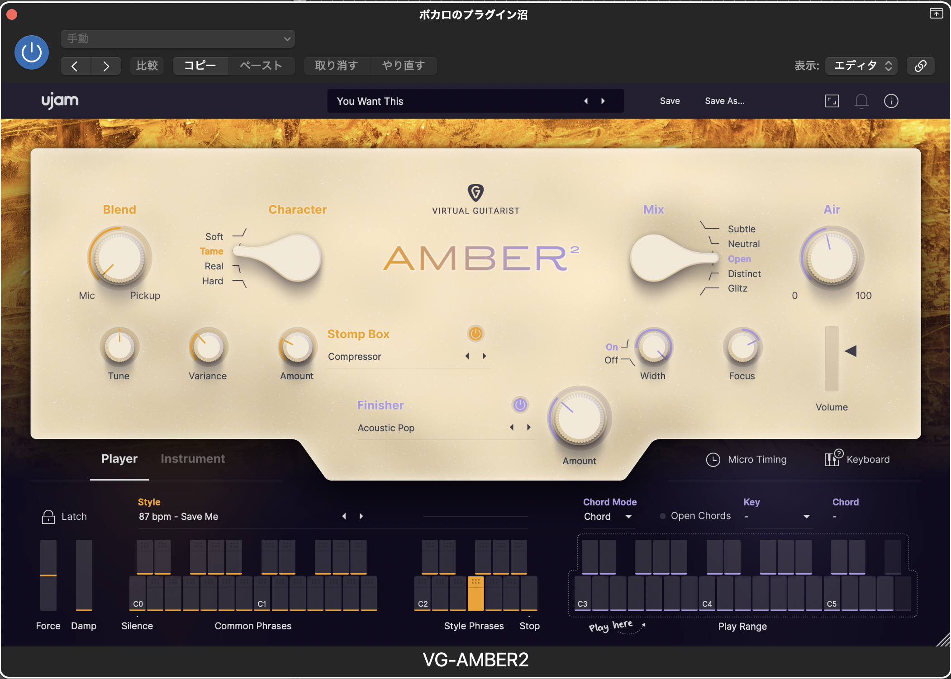Click Save preset

670,101
